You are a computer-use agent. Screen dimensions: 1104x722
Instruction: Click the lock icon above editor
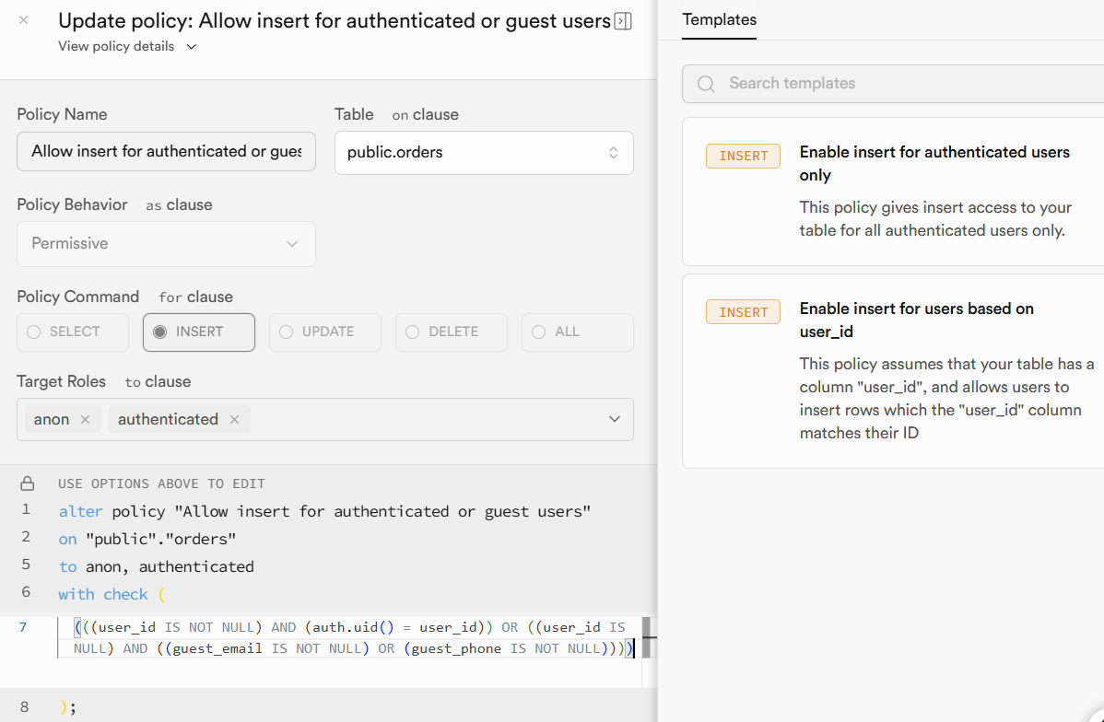coord(28,483)
